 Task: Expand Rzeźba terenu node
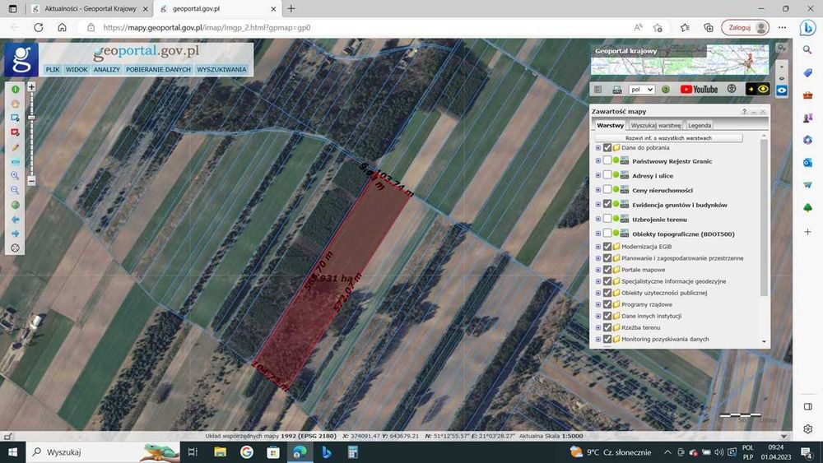tap(597, 327)
